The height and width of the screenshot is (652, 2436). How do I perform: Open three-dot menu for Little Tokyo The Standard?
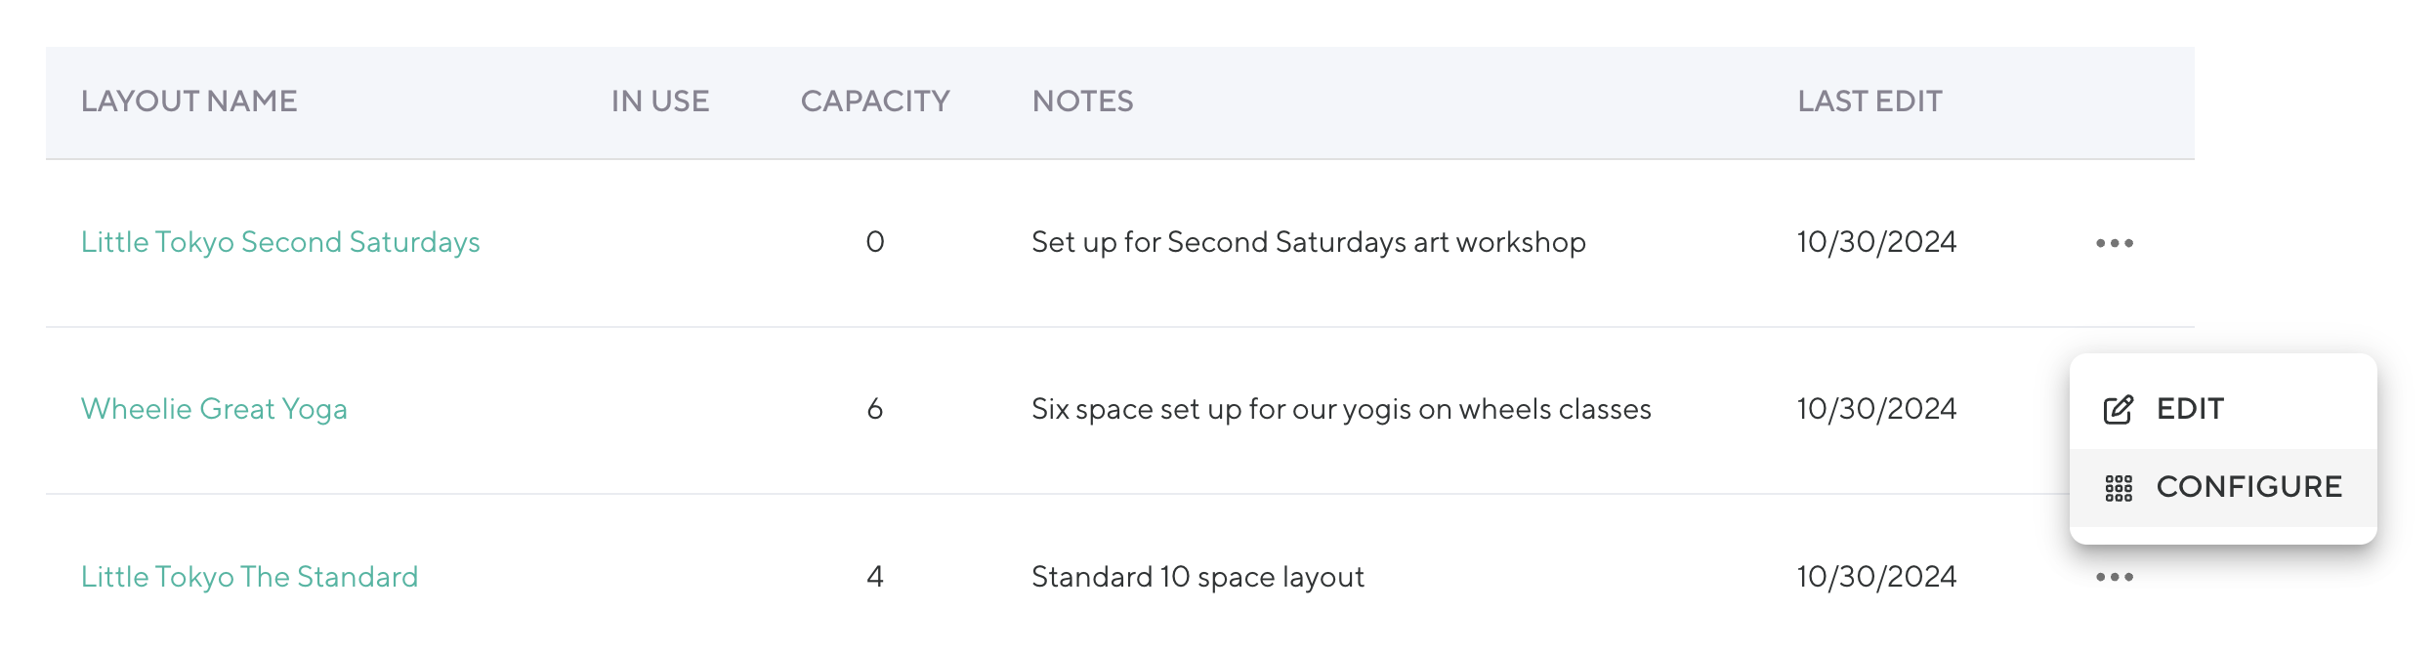click(x=2114, y=578)
